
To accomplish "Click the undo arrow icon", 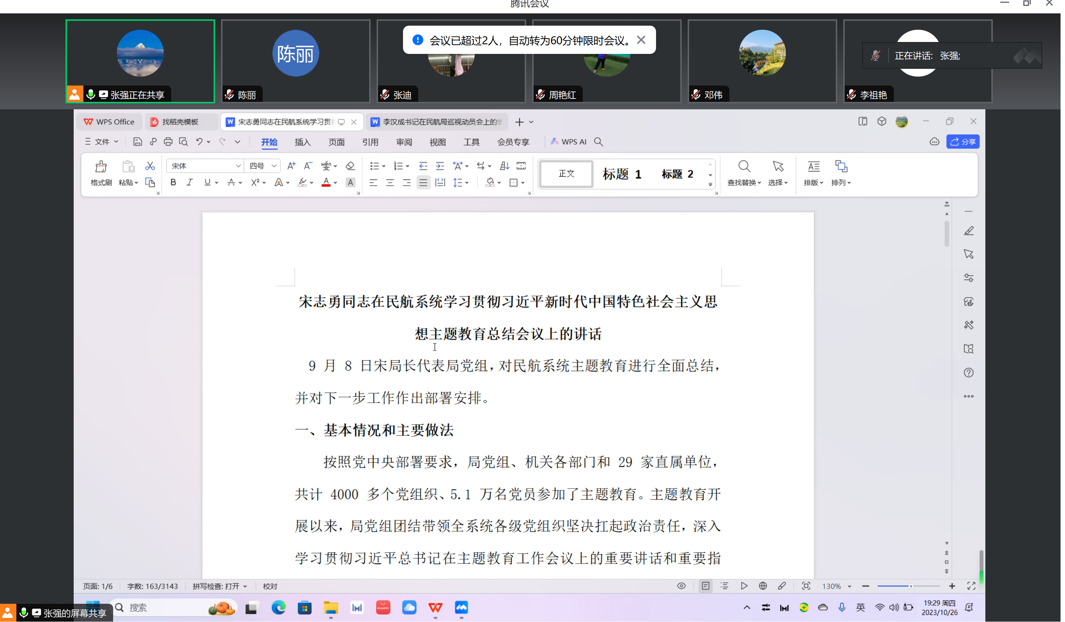I will coord(199,142).
